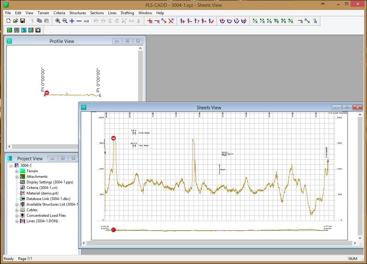Open the File menu

click(8, 13)
